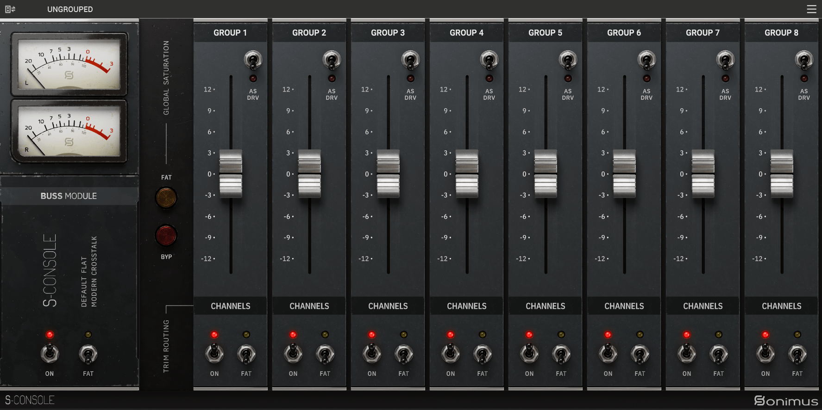Screen dimensions: 822x410
Task: Flip Group 3 ON switch
Action: (372, 354)
